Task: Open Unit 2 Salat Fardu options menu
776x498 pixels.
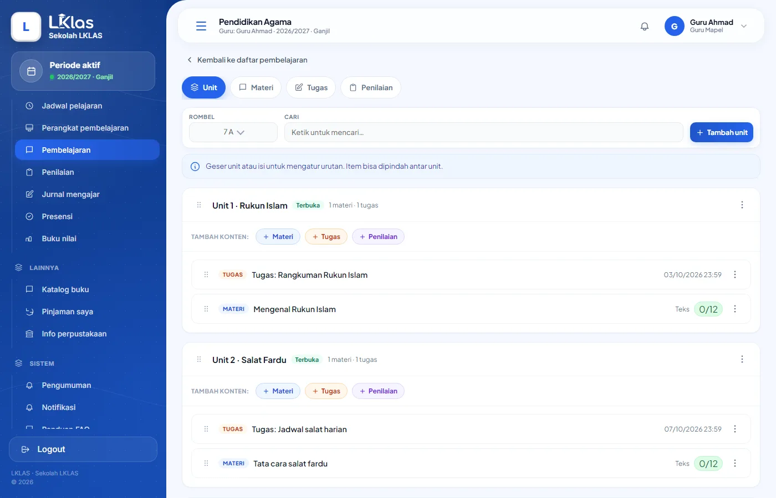Action: tap(742, 359)
